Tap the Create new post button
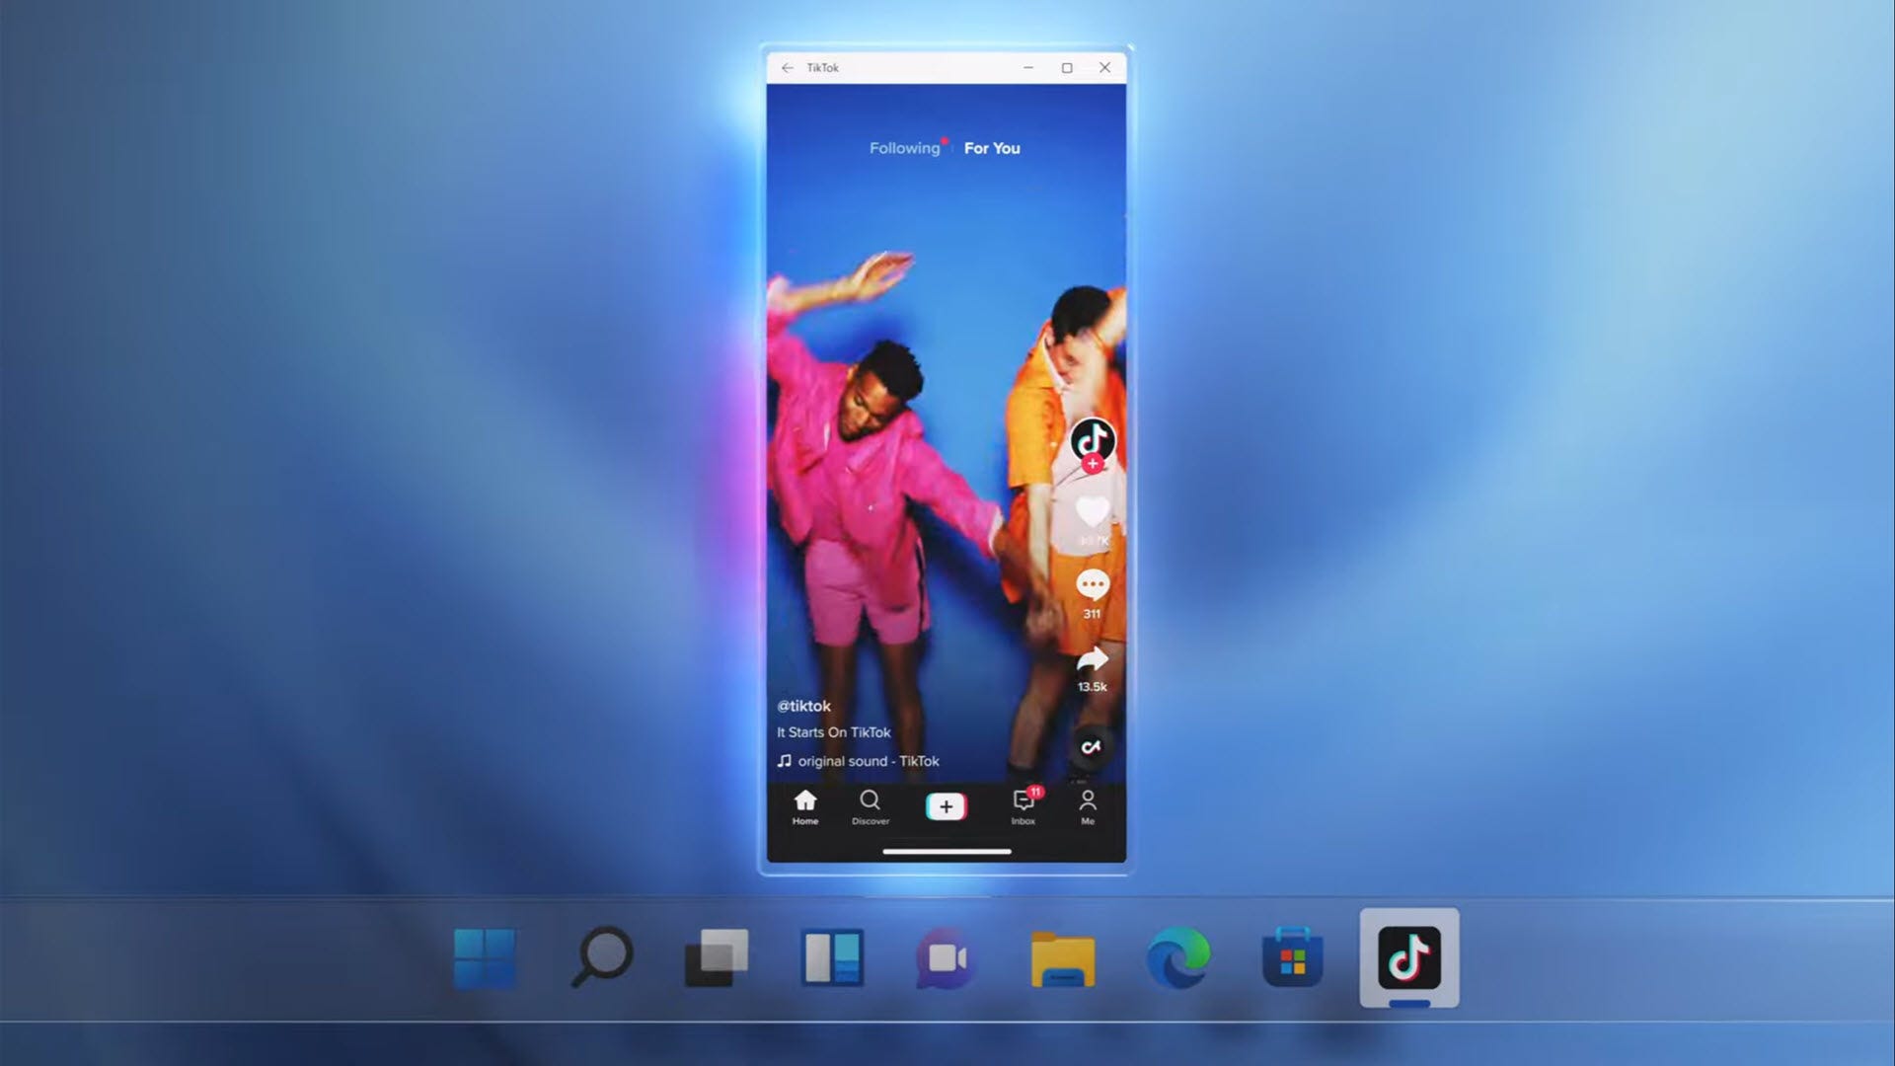The width and height of the screenshot is (1895, 1066). coord(945,805)
